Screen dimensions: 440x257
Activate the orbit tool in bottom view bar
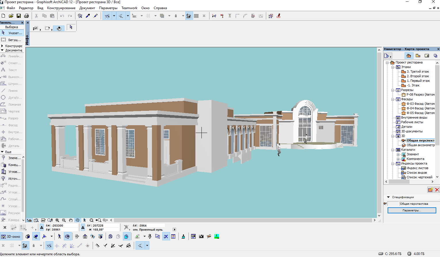pos(78,220)
